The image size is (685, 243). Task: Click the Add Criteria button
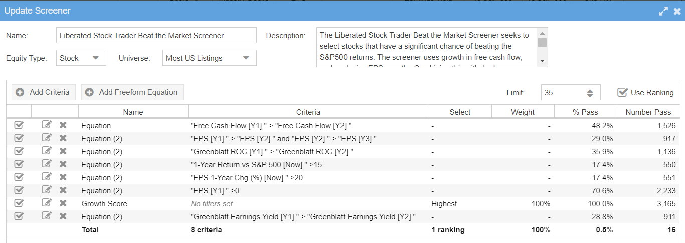(x=44, y=92)
